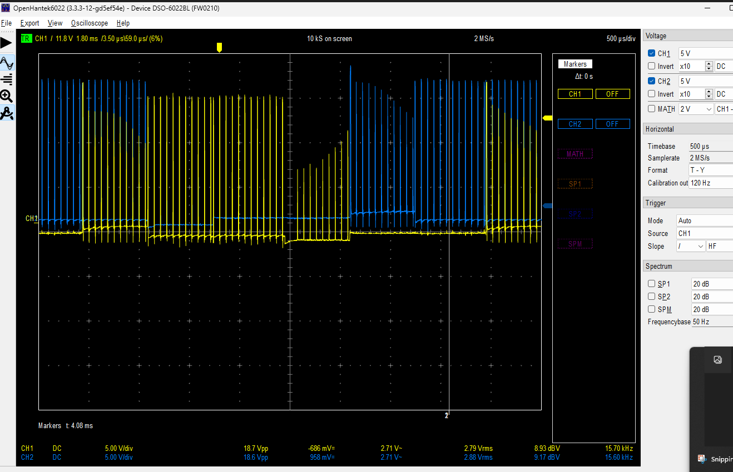
Task: Open the measurement calipers tool icon
Action: [7, 113]
